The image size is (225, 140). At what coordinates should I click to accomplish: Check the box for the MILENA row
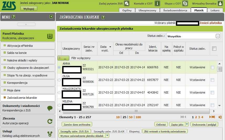[212, 105]
